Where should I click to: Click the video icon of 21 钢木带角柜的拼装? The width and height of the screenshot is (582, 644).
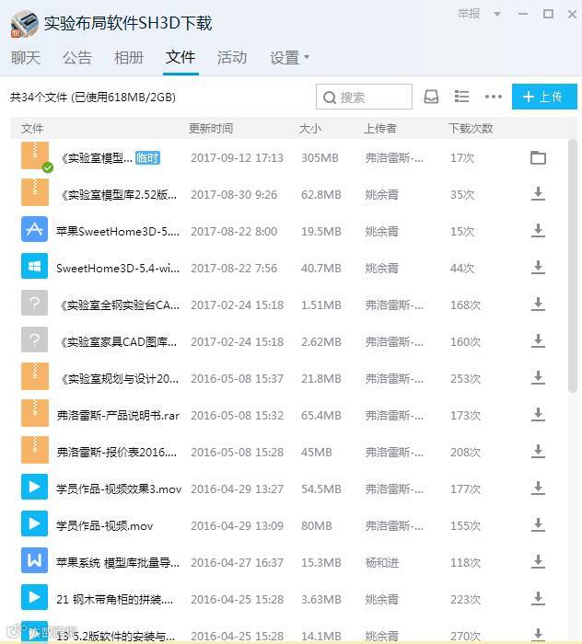click(34, 597)
